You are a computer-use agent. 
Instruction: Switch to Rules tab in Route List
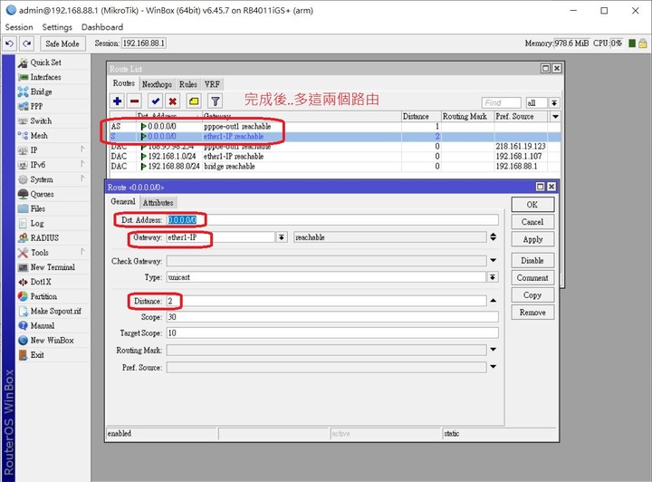(188, 84)
